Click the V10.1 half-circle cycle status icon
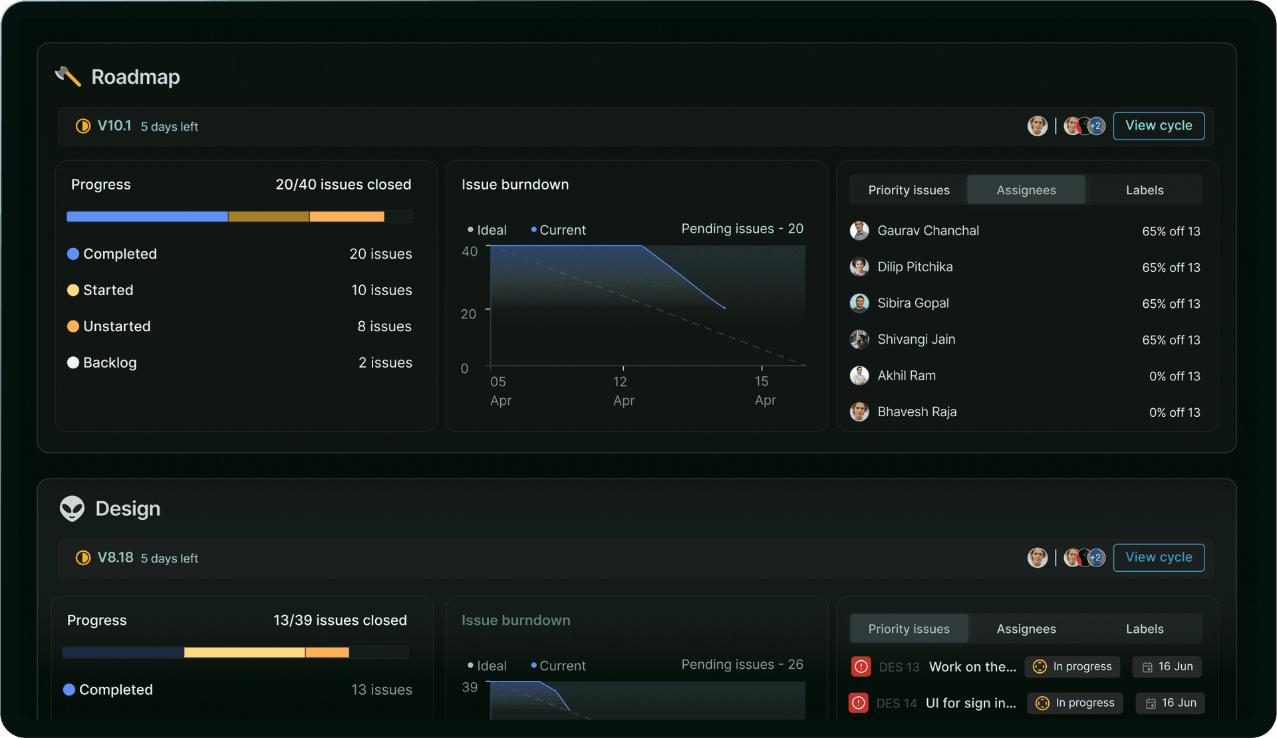The width and height of the screenshot is (1277, 738). tap(83, 126)
